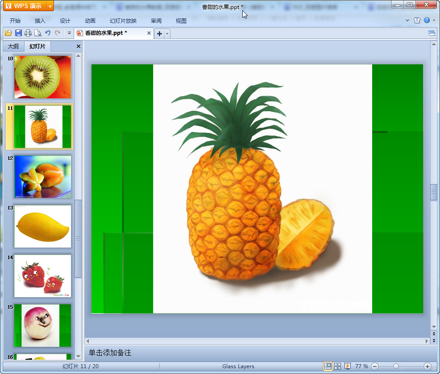Open the 幻灯片放映 ribbon tab
440x374 pixels.
click(123, 21)
